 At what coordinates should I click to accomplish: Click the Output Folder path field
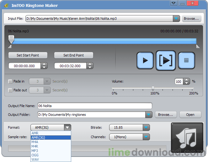[92, 115]
